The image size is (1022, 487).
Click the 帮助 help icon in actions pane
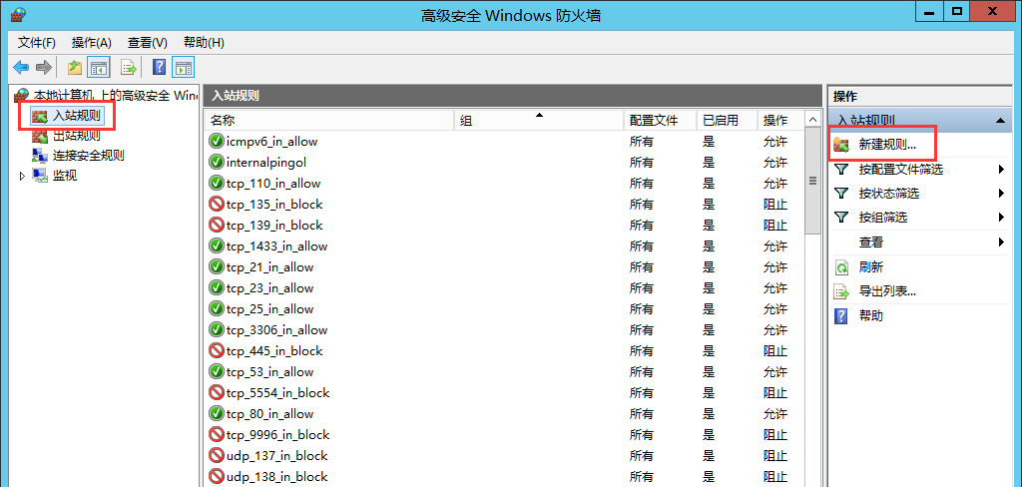841,316
